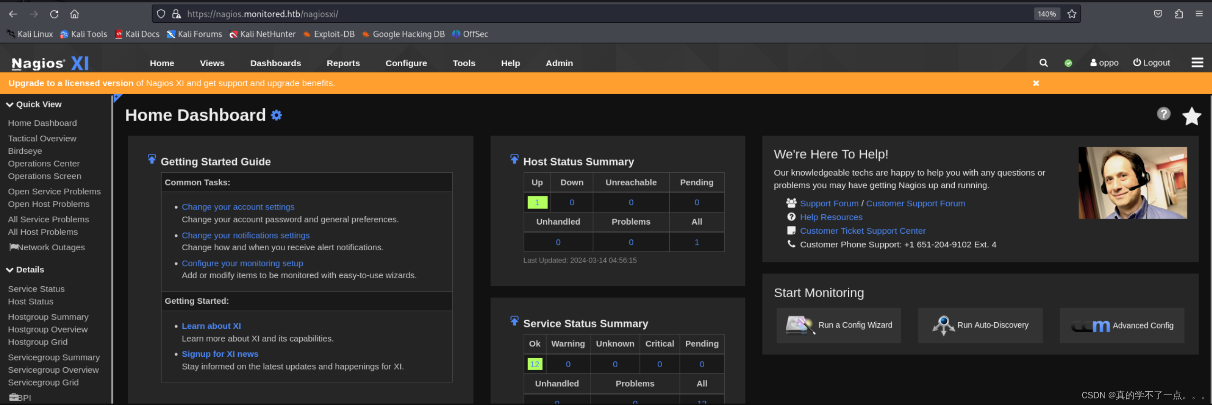Screen dimensions: 1212x405
Task: Open Home Dashboard settings gear
Action: 277,115
